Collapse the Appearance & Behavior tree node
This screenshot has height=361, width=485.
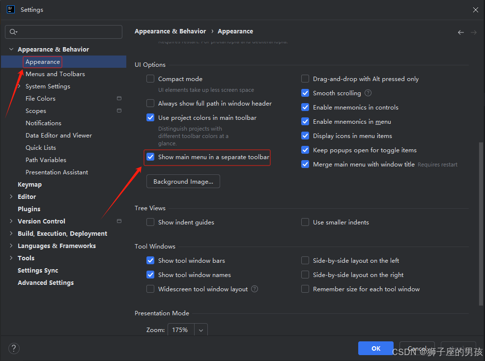11,49
